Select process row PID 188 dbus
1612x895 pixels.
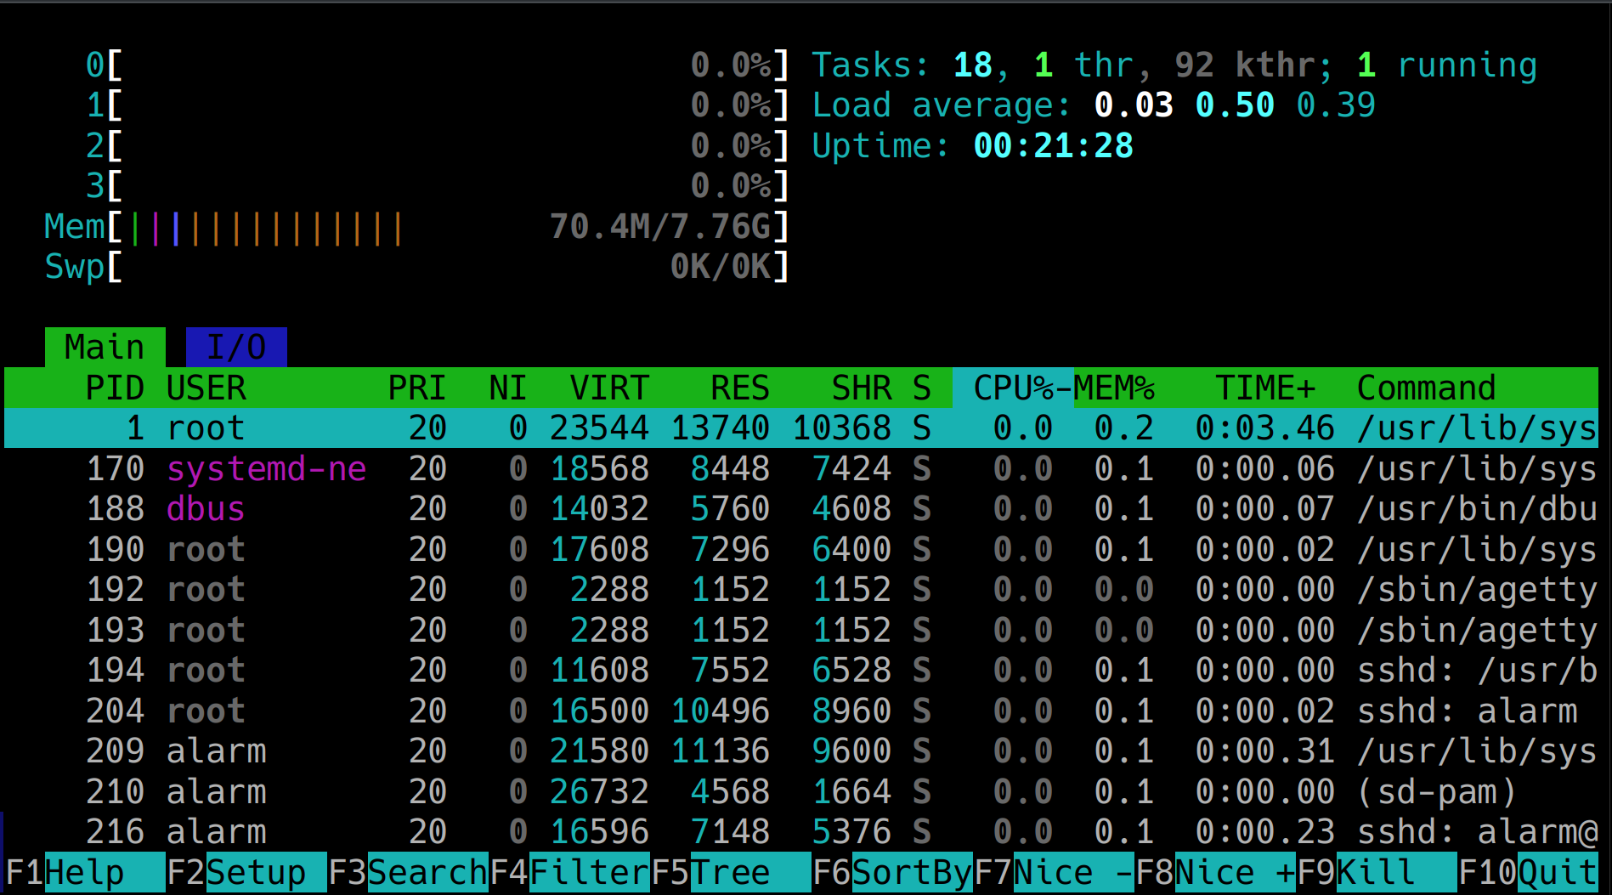coord(801,508)
